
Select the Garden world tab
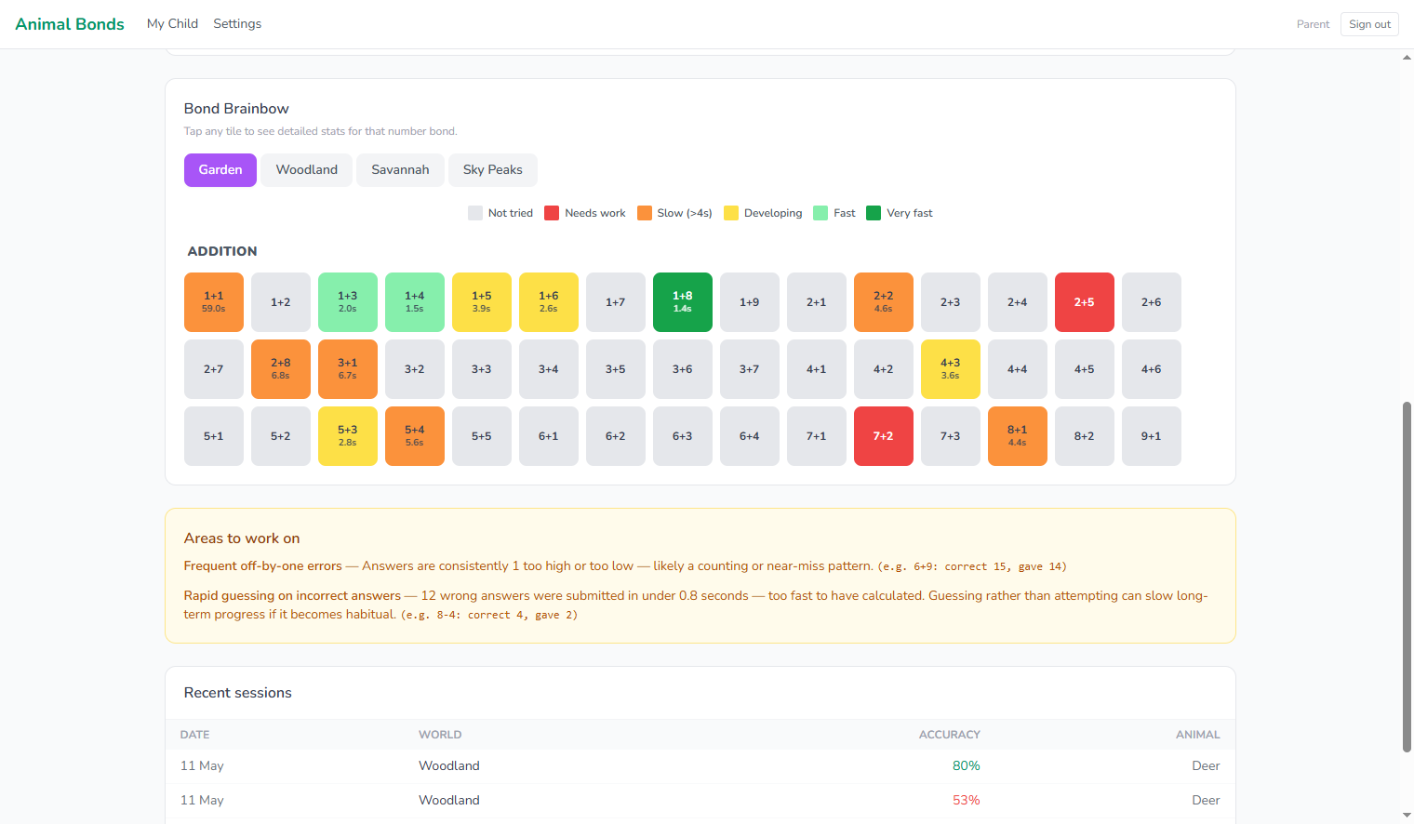(220, 170)
